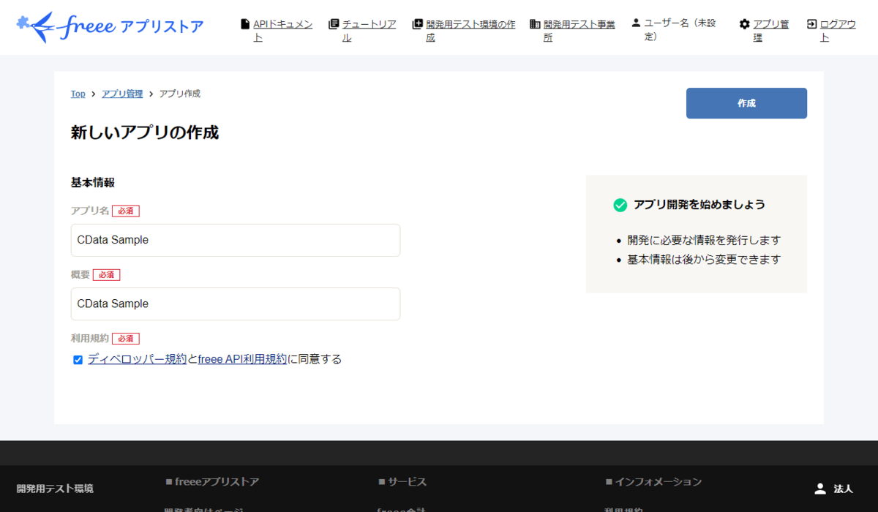Go to Top in breadcrumb
The height and width of the screenshot is (512, 878).
click(78, 94)
